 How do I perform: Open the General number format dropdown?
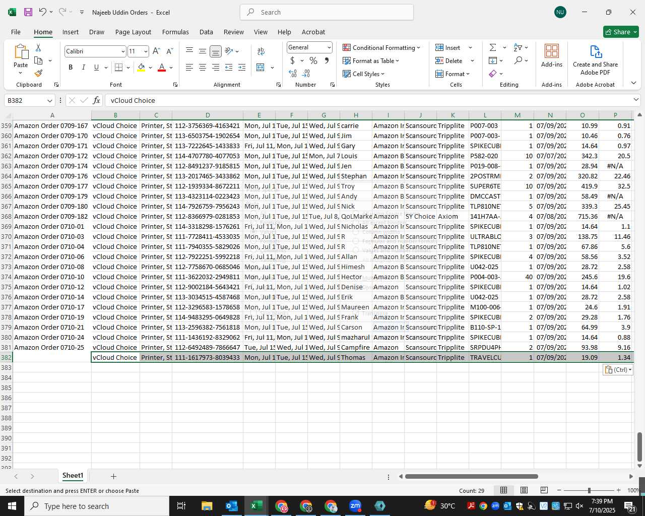click(329, 47)
